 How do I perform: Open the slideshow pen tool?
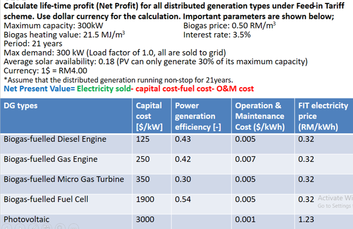(33, 227)
